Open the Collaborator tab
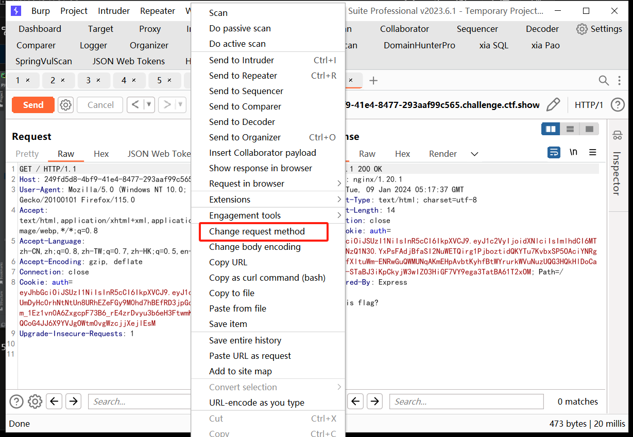This screenshot has width=633, height=437. pos(404,29)
